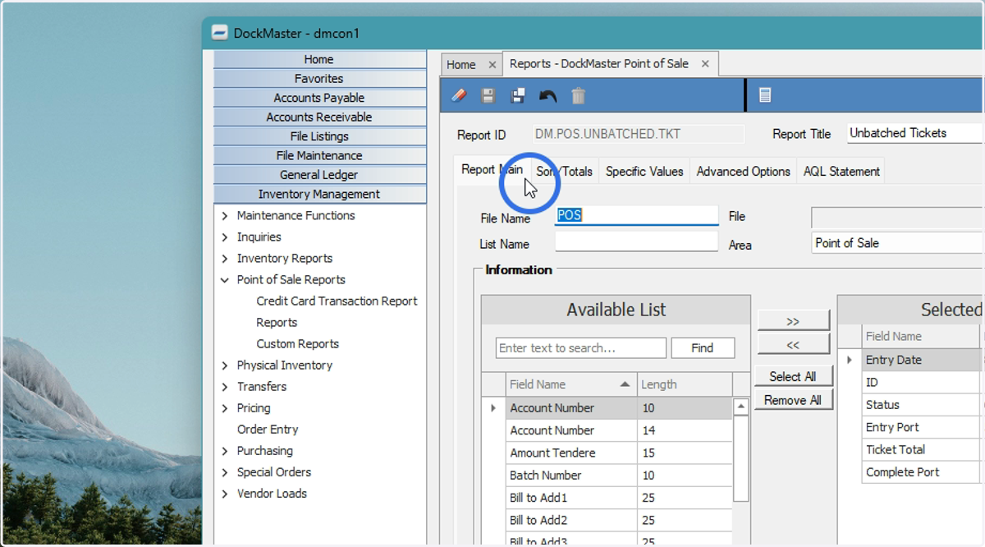The height and width of the screenshot is (547, 985).
Task: Switch to the AQL Statement tab
Action: [841, 172]
